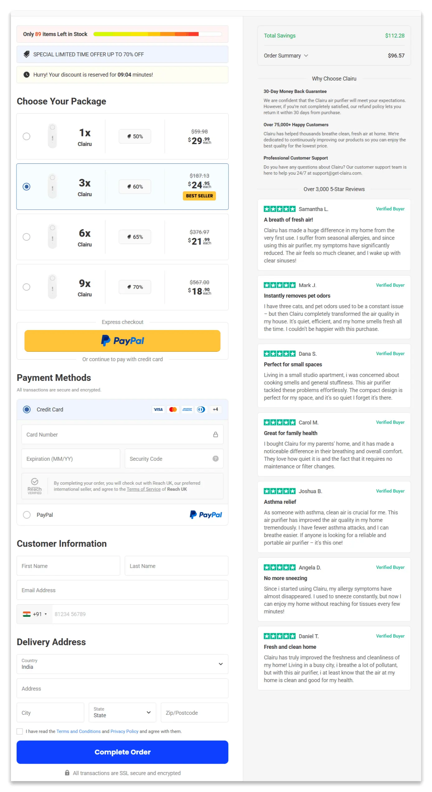Click the India flag country code selector

pyautogui.click(x=35, y=614)
